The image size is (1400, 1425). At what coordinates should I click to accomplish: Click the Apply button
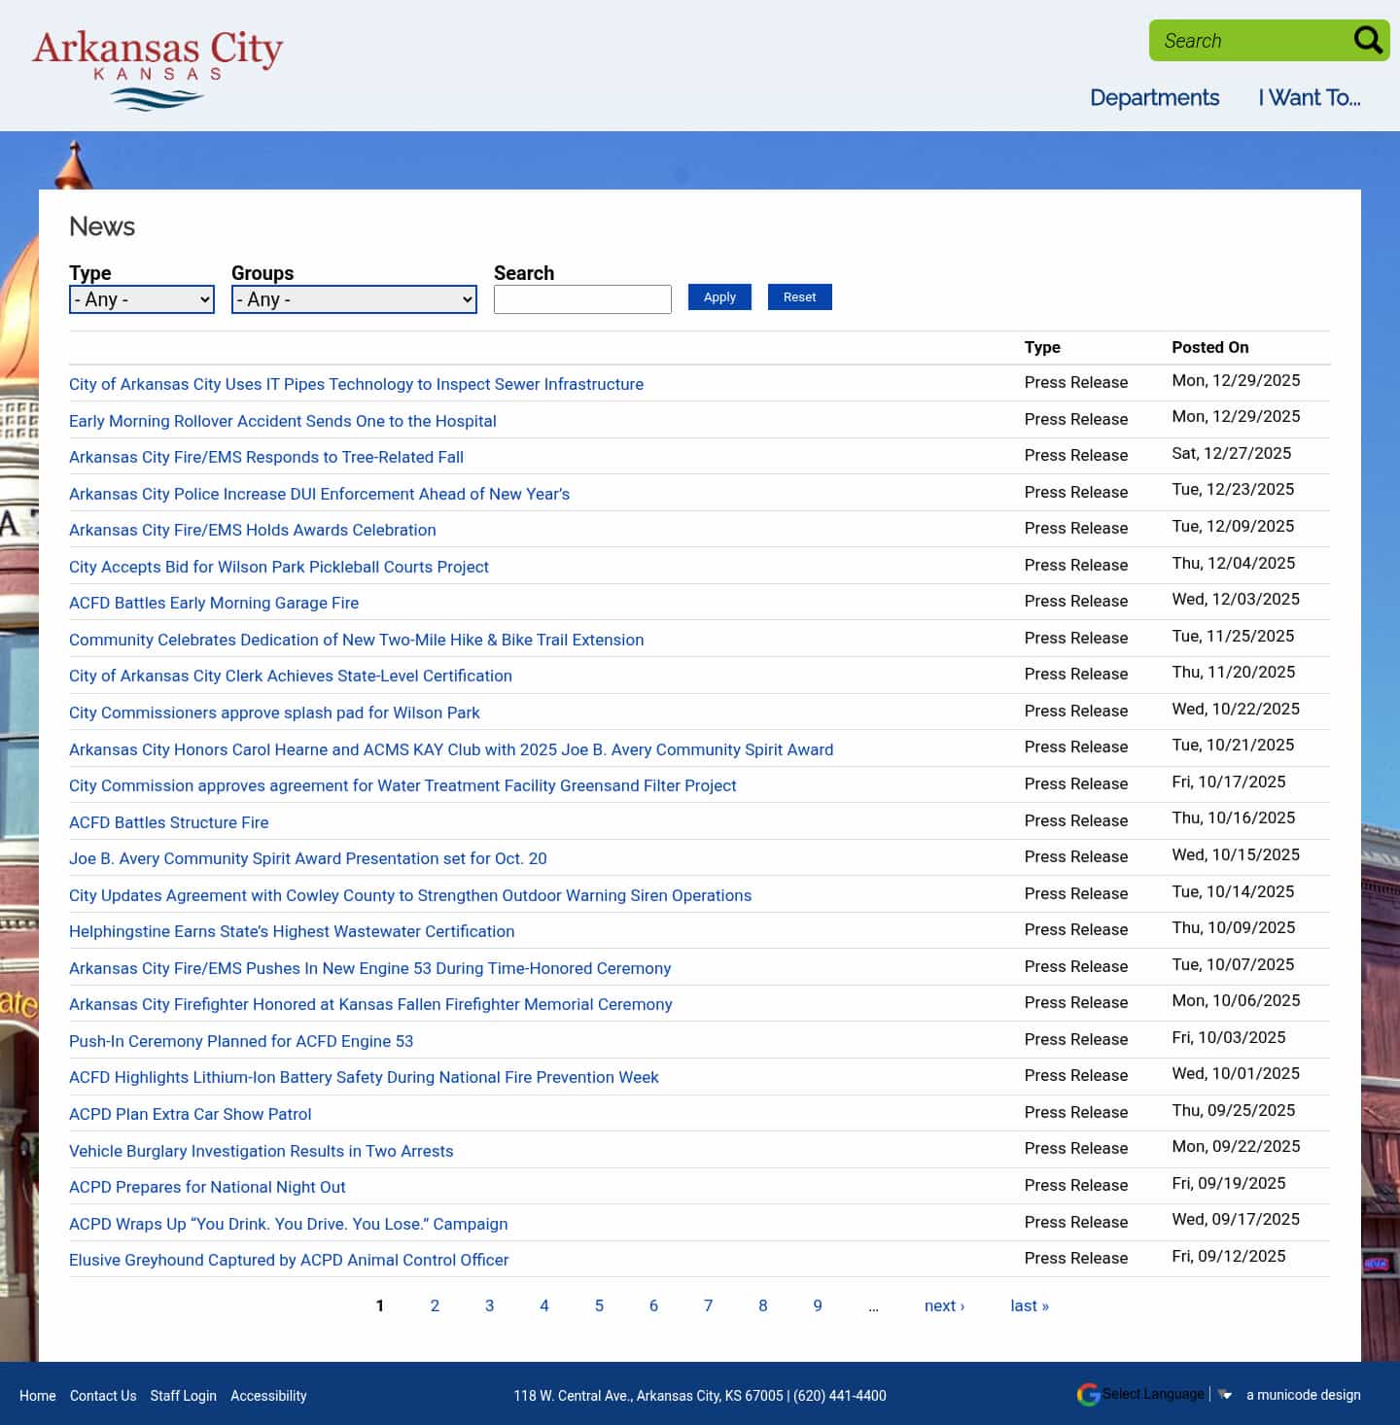point(718,296)
